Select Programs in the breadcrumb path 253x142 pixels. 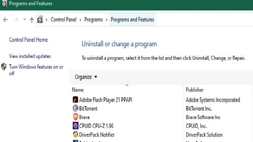(93, 20)
